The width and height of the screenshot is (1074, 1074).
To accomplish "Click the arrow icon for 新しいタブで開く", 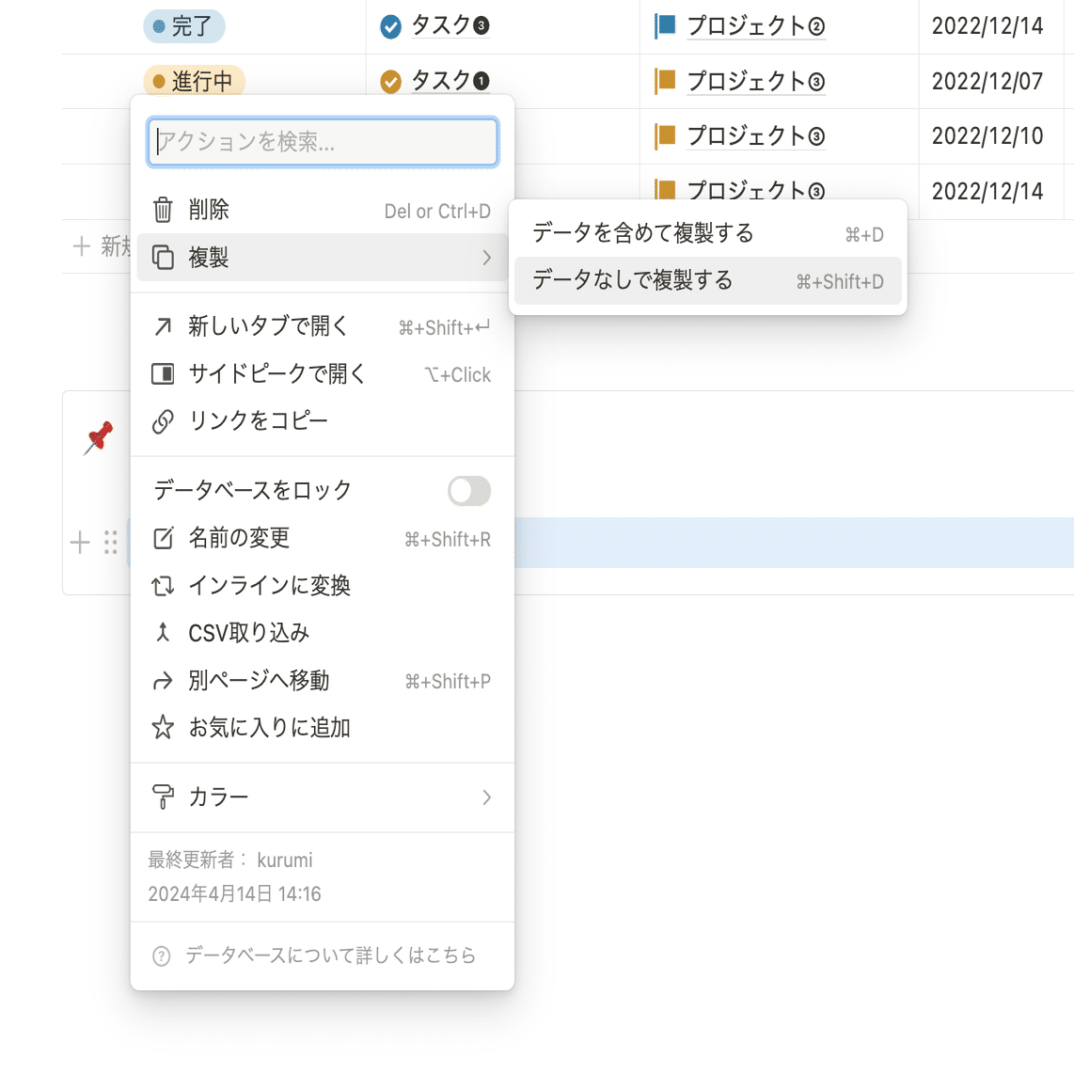I will [163, 326].
